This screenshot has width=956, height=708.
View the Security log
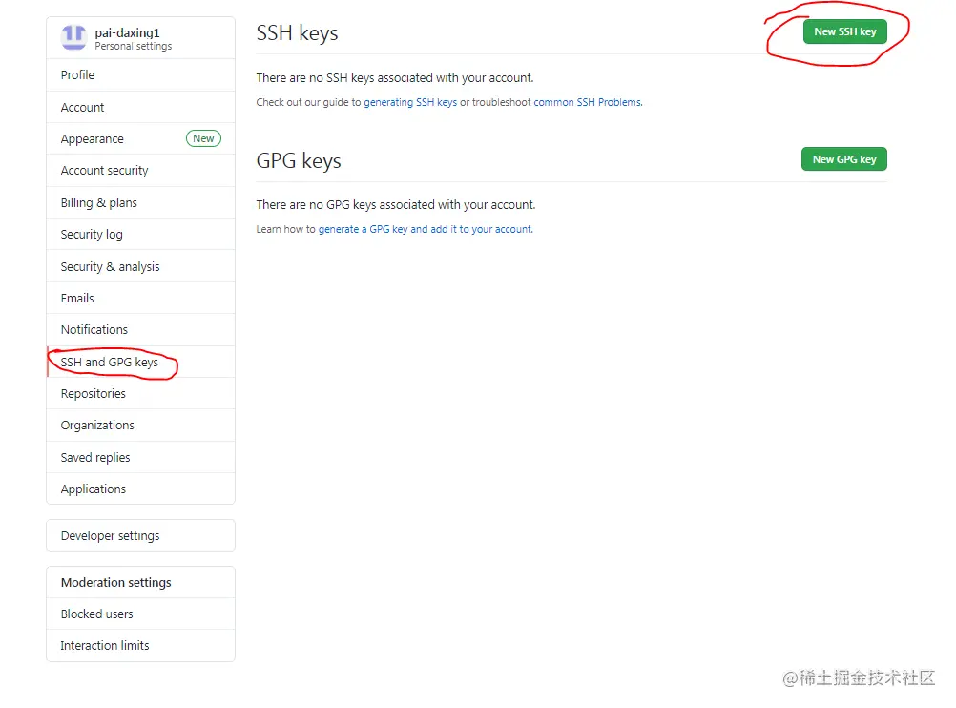pyautogui.click(x=141, y=234)
